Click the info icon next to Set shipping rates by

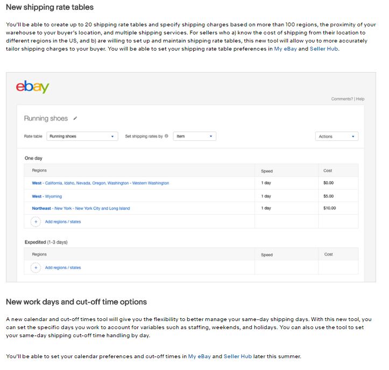click(x=166, y=136)
